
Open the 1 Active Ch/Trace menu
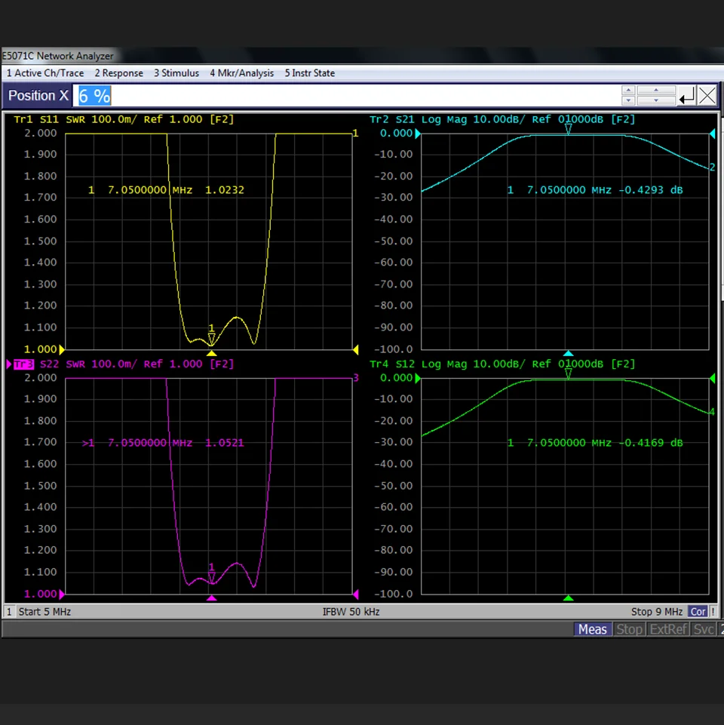point(45,73)
